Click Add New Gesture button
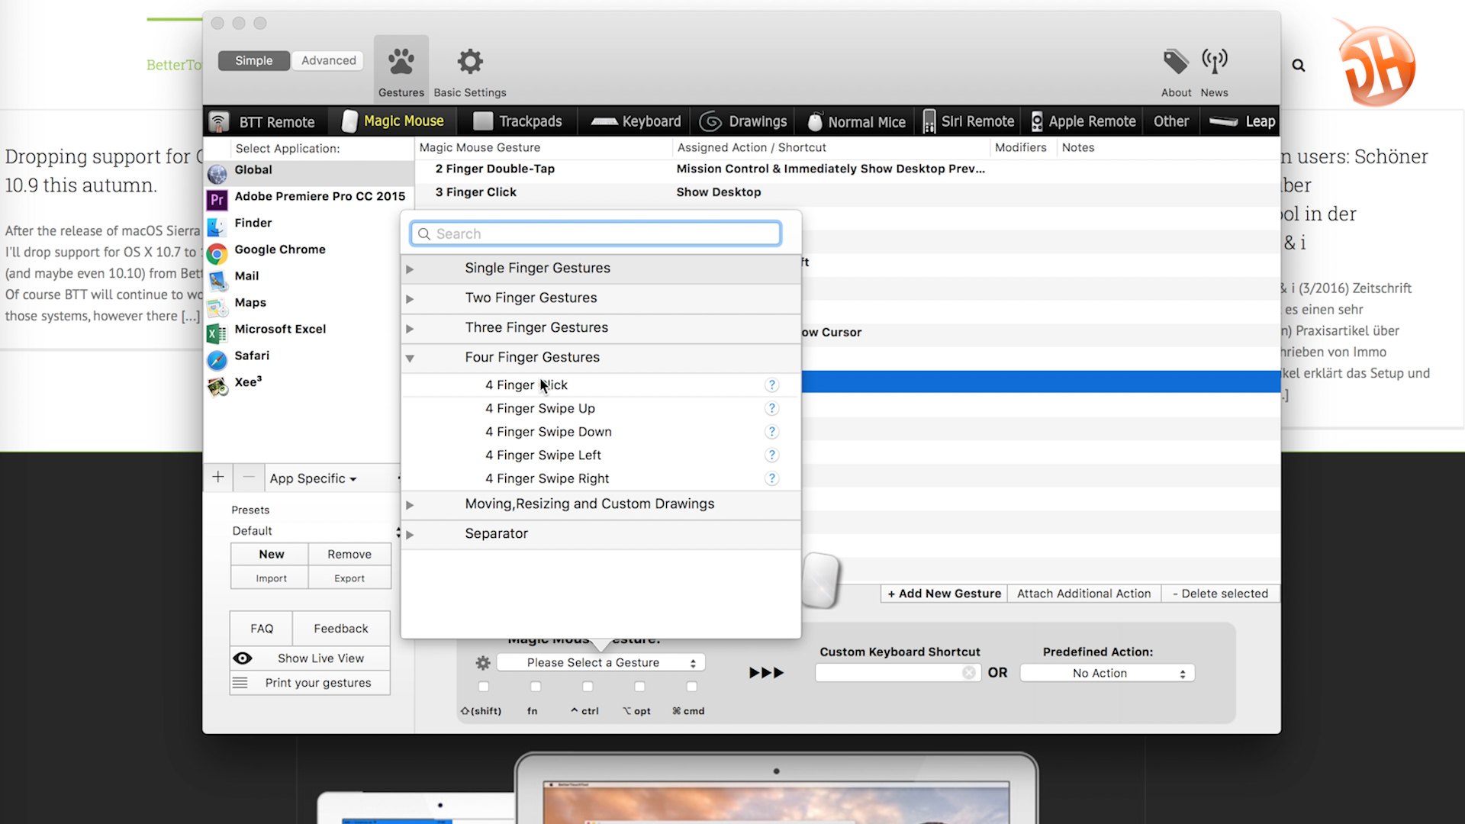Screen dimensions: 1465x824 (944, 594)
